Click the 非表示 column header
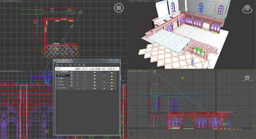This screenshot has width=256, height=139. tap(77, 69)
